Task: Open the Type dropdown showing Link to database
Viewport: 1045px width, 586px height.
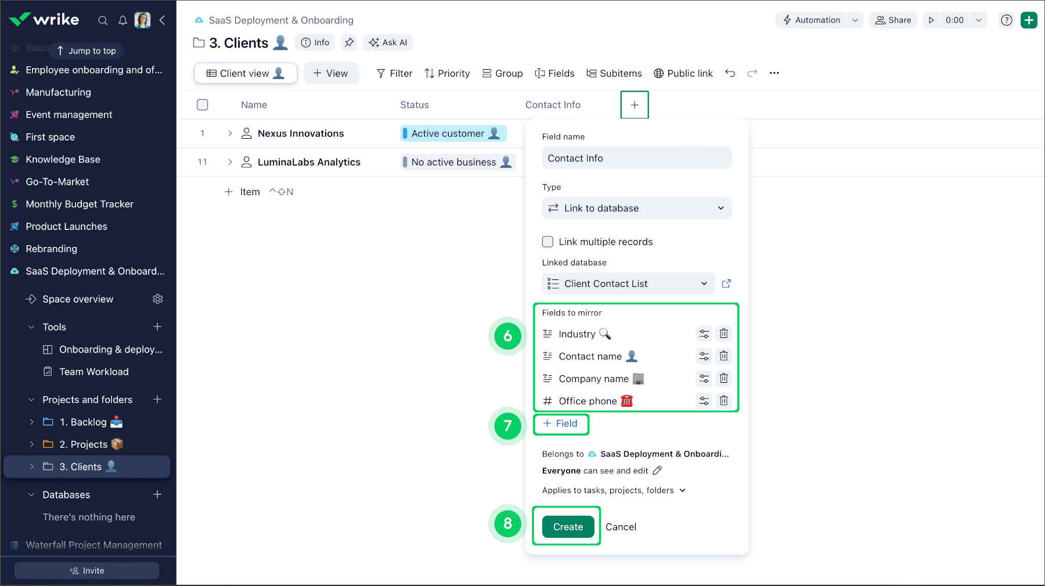Action: 636,208
